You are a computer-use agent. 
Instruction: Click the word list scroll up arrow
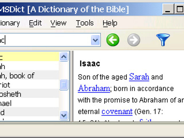point(64,57)
